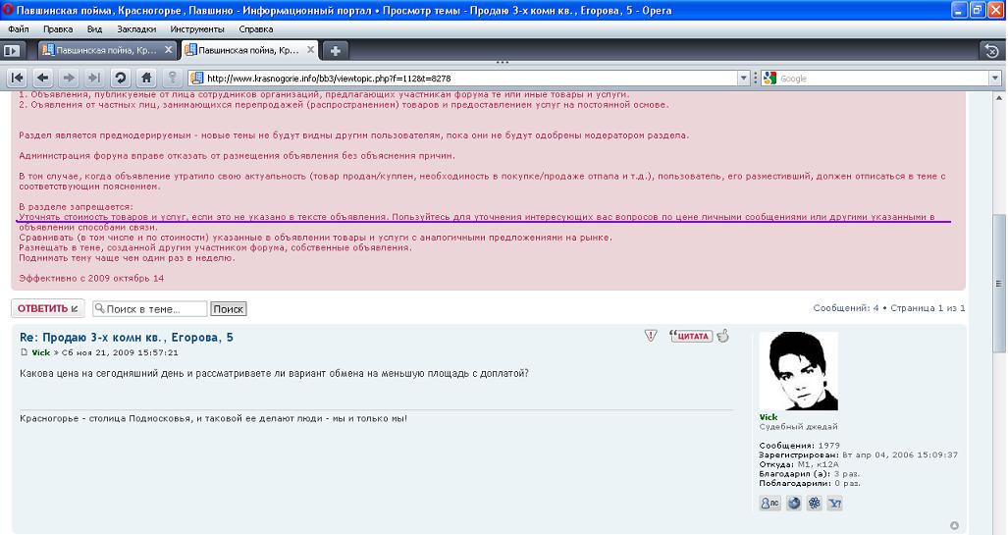This screenshot has height=535, width=1008.
Task: Click the Rewind navigation button
Action: 18,78
